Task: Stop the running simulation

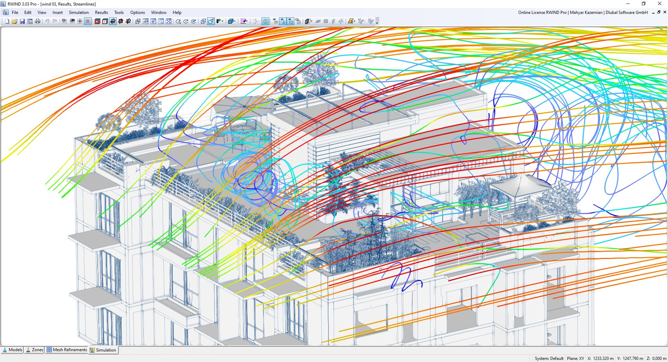Action: pos(105,22)
